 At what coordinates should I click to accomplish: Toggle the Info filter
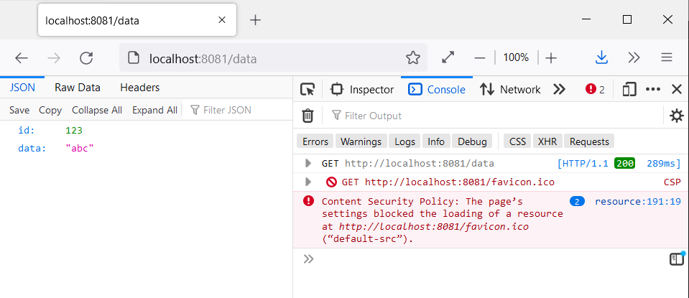436,141
